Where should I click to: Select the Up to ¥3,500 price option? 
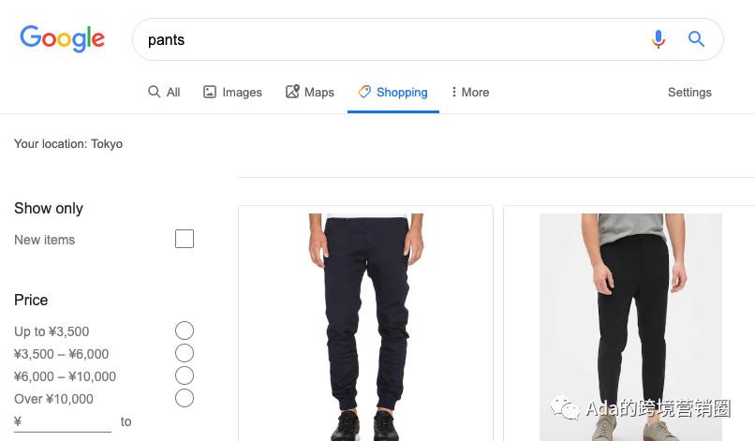point(185,331)
